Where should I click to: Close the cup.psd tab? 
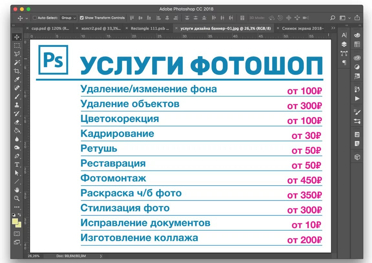(27, 28)
